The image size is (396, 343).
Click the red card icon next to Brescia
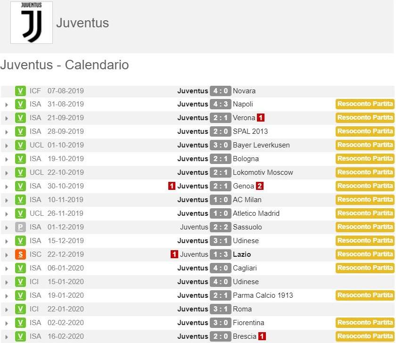point(262,336)
